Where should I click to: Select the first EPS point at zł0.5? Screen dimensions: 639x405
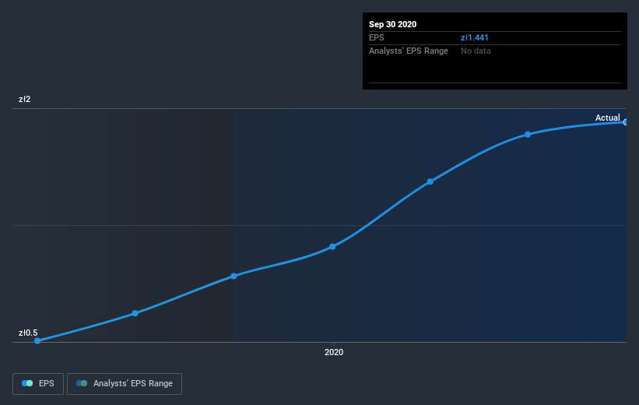coord(37,340)
